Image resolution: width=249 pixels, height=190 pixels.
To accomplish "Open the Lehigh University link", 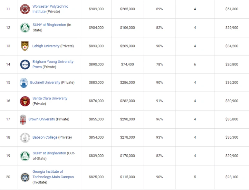I will point(46,46).
